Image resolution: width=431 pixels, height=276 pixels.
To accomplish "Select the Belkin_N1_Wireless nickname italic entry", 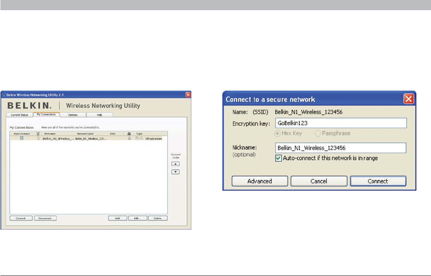I will click(x=58, y=138).
